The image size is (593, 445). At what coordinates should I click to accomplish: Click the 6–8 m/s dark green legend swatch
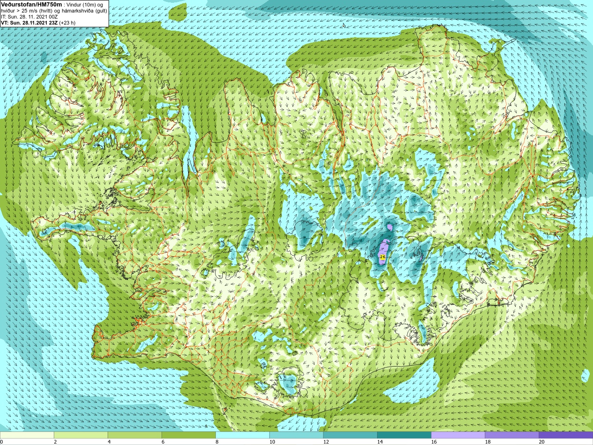tap(189, 435)
